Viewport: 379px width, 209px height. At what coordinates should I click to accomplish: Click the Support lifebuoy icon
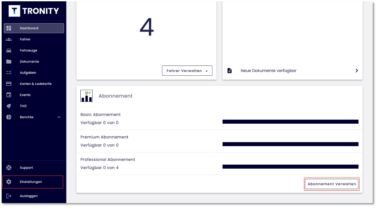click(9, 168)
